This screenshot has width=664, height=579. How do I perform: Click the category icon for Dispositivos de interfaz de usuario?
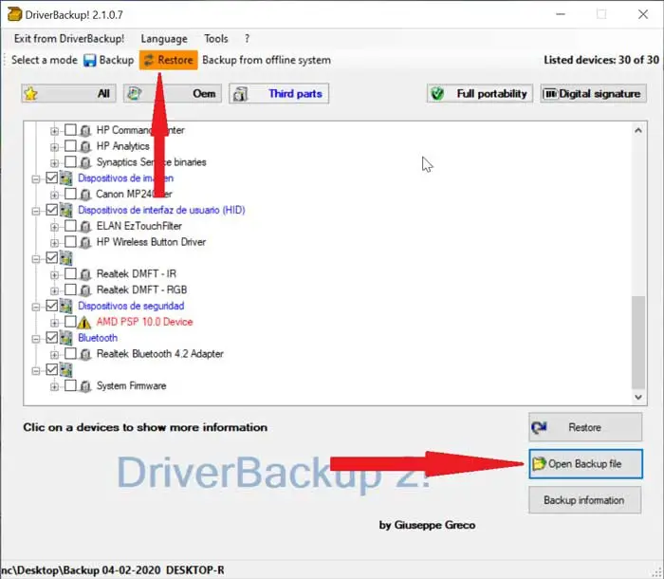click(66, 210)
